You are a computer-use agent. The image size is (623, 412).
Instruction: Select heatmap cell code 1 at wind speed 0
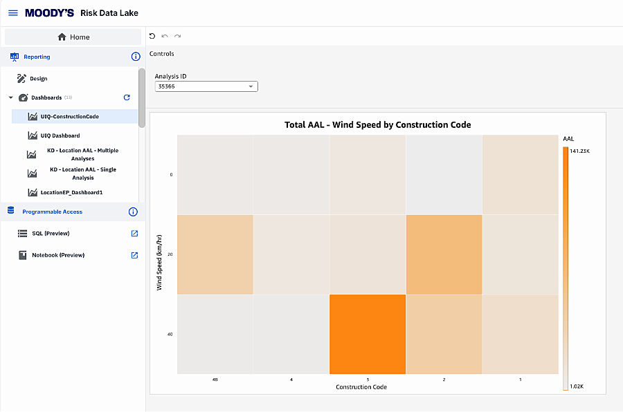click(520, 175)
